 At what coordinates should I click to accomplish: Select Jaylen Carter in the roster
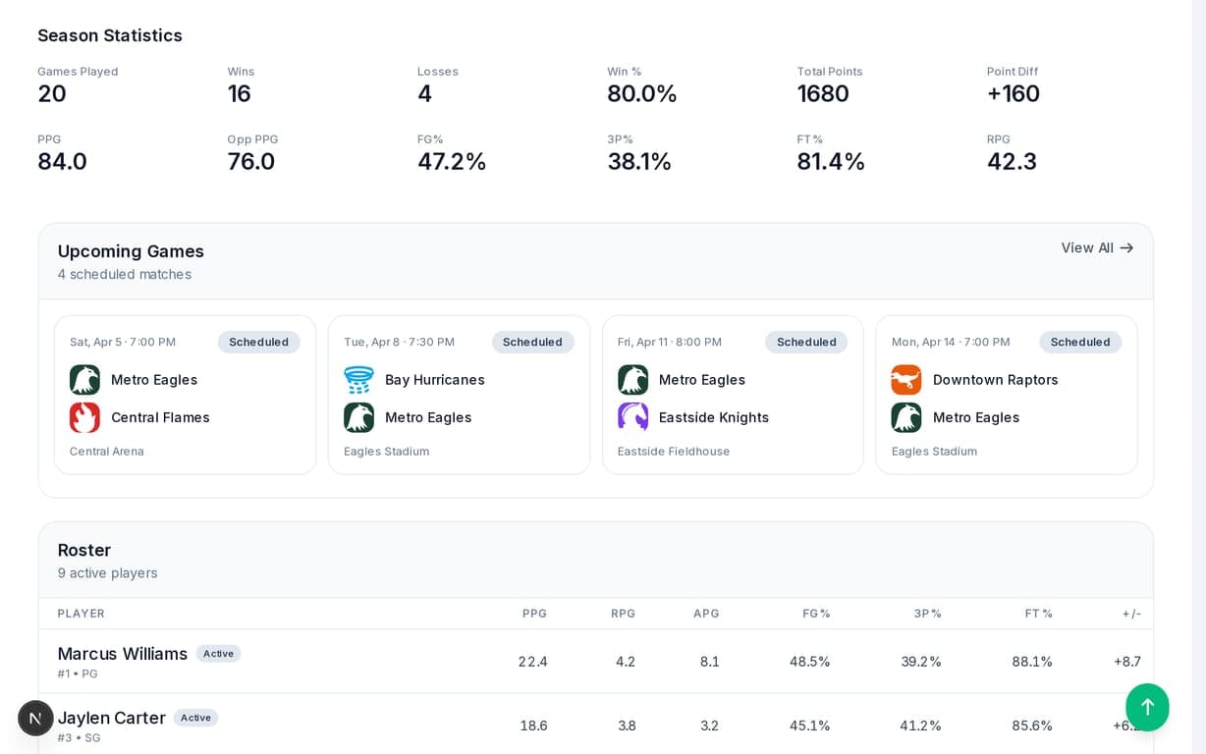(x=111, y=718)
